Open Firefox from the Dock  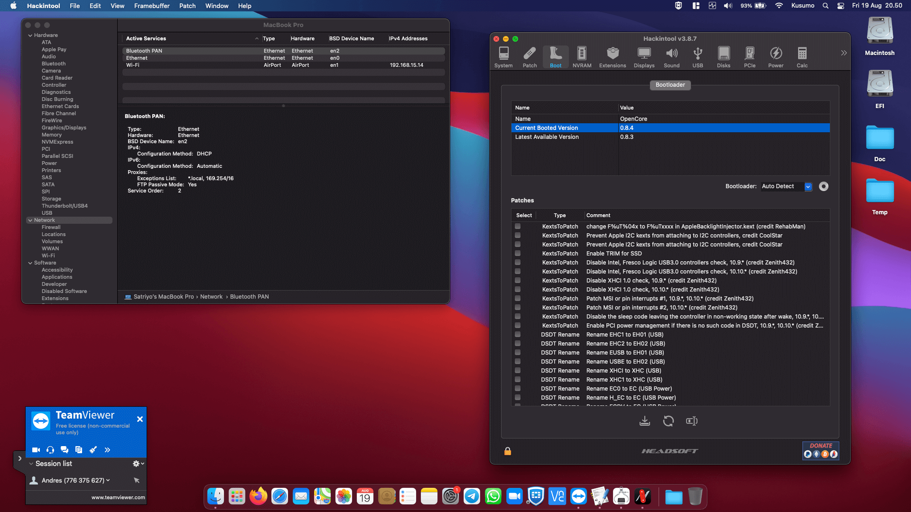point(258,496)
